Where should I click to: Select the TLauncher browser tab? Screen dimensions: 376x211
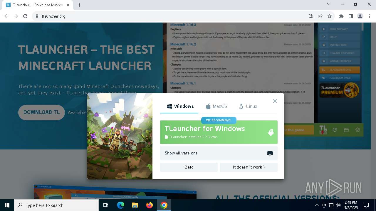point(38,5)
